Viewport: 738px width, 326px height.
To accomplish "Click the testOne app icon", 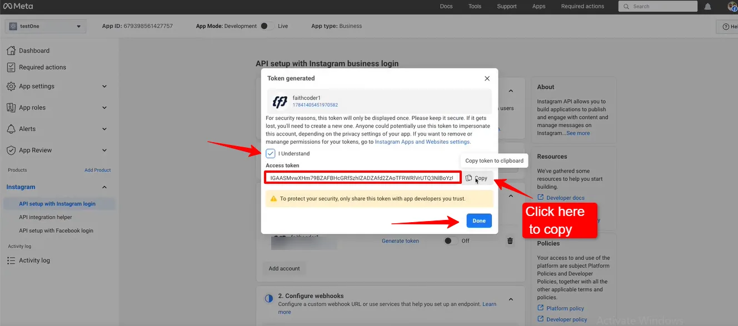I will pyautogui.click(x=13, y=26).
